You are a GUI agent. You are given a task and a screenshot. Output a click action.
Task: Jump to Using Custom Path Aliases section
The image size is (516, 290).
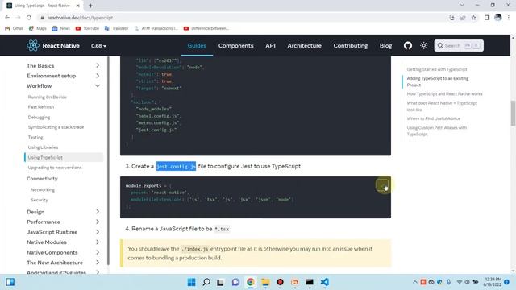point(437,130)
